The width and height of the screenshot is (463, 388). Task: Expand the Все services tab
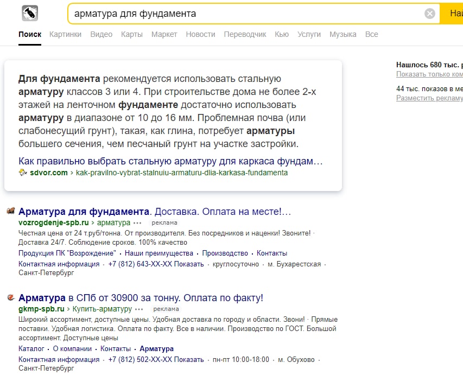coord(371,35)
